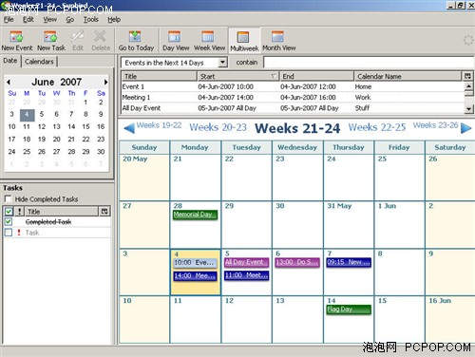The height and width of the screenshot is (357, 475).
Task: Toggle Hide Completed Tasks checkbox
Action: 9,199
